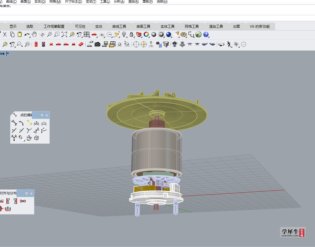This screenshot has width=315, height=247.
Task: Open the 可见性 tab
Action: (80, 26)
